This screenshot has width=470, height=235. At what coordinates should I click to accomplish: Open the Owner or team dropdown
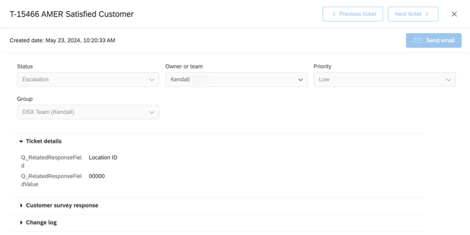coord(236,79)
